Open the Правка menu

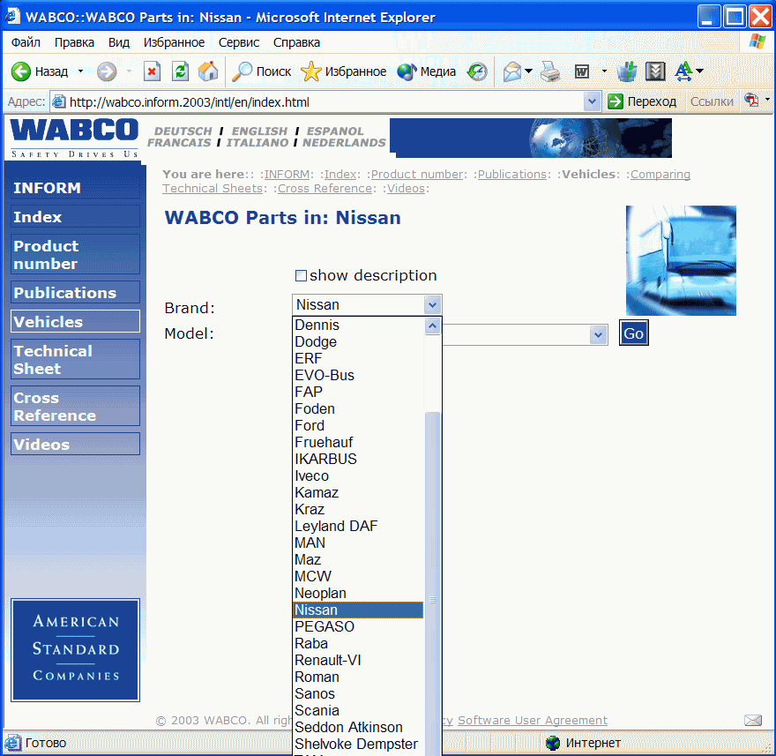pyautogui.click(x=74, y=42)
